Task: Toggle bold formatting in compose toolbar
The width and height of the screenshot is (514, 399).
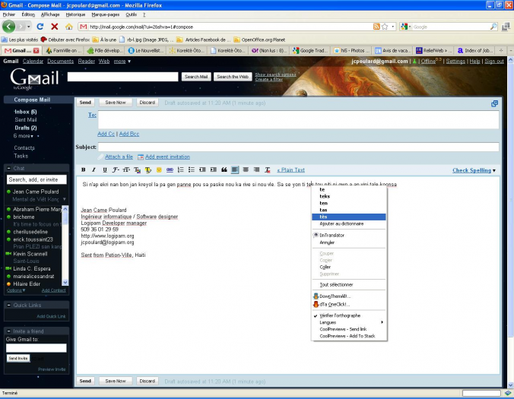Action: [84, 169]
